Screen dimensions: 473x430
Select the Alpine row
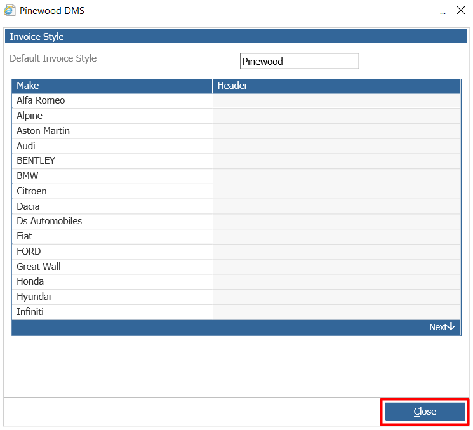tap(236, 116)
